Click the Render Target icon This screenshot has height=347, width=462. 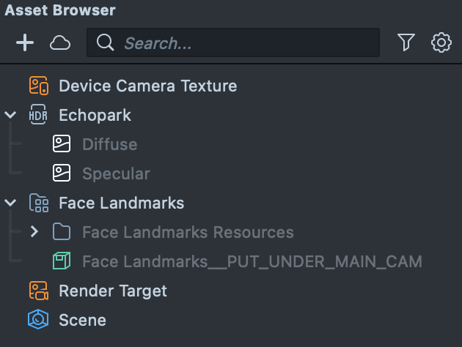[x=38, y=291]
